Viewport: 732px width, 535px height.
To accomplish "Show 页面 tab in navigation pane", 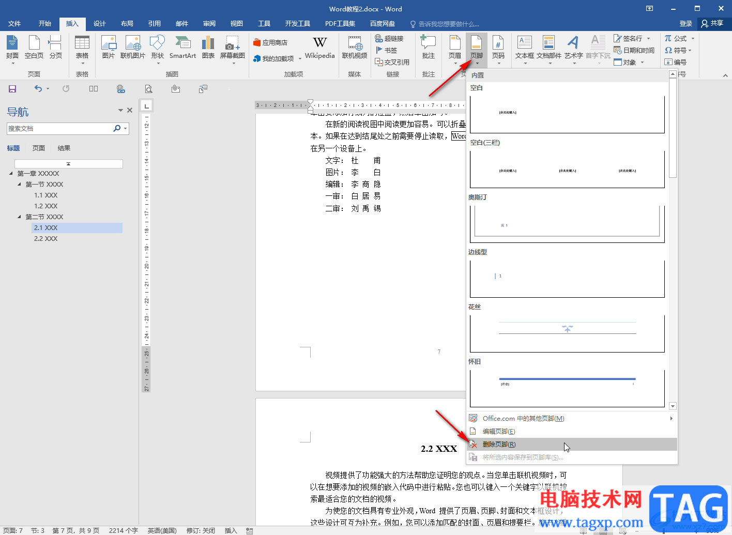I will pyautogui.click(x=39, y=148).
